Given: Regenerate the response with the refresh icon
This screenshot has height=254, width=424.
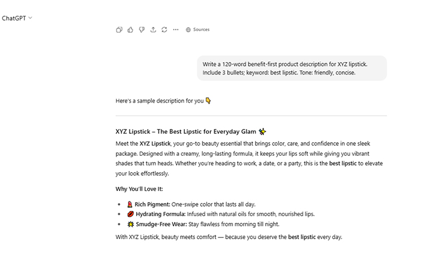Looking at the screenshot, I should [x=164, y=29].
